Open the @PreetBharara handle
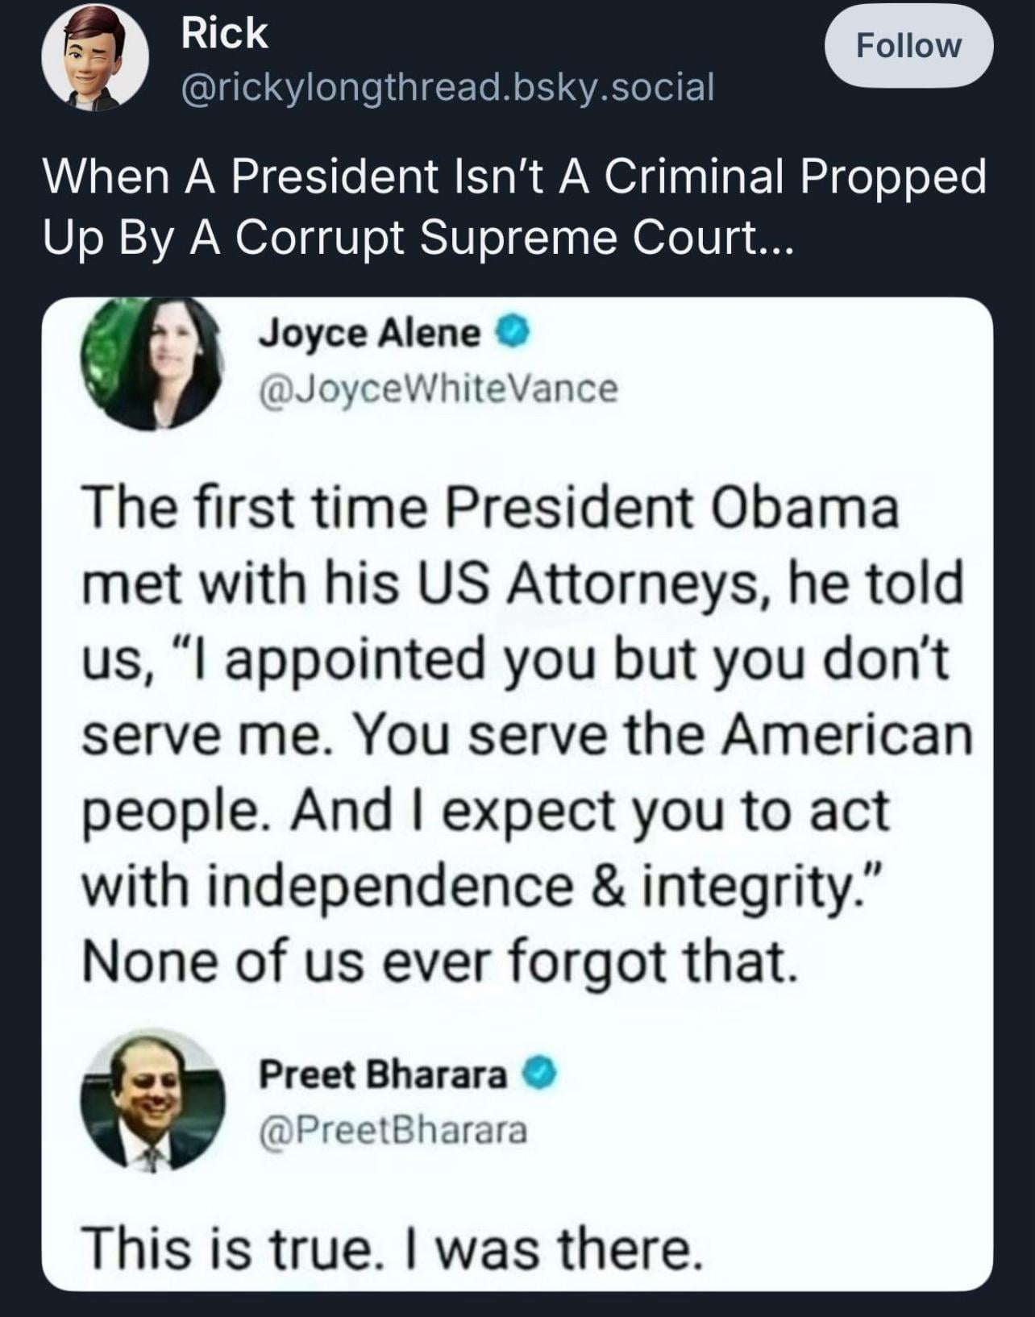This screenshot has width=1035, height=1317. (x=393, y=1130)
